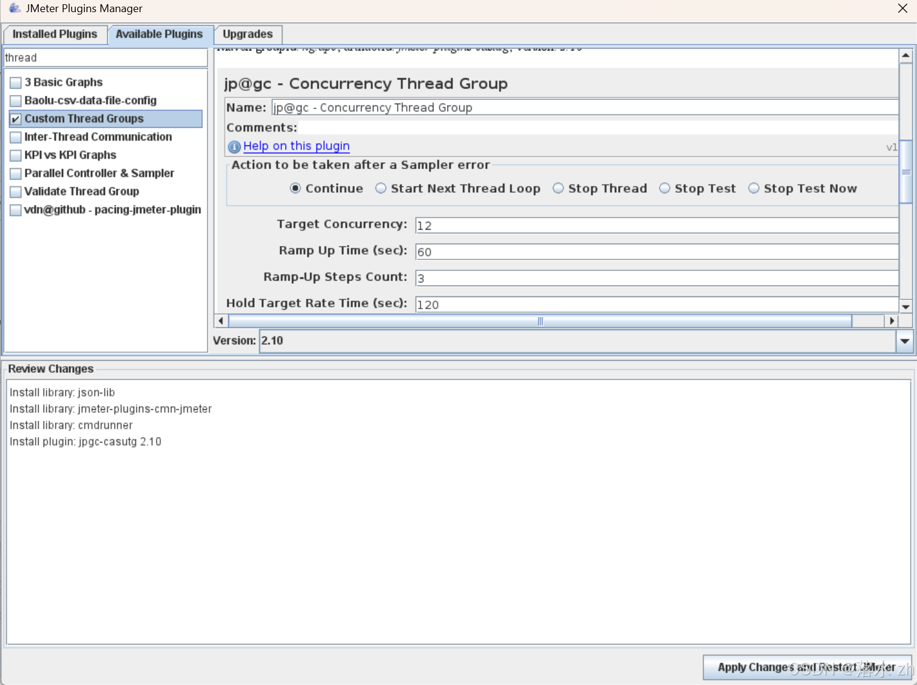
Task: Choose Start Next Thread Loop radio option
Action: coord(381,189)
